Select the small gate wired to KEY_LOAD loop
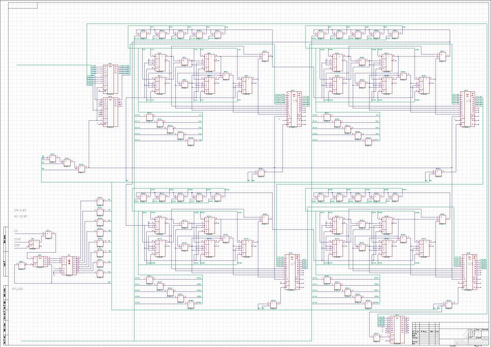The image size is (491, 347). coord(21,266)
